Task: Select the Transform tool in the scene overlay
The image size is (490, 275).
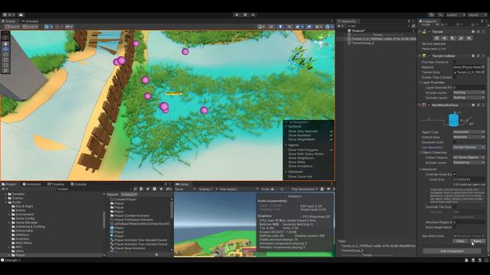Action: click(x=5, y=70)
